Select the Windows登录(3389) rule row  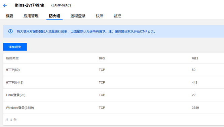[x=114, y=108]
